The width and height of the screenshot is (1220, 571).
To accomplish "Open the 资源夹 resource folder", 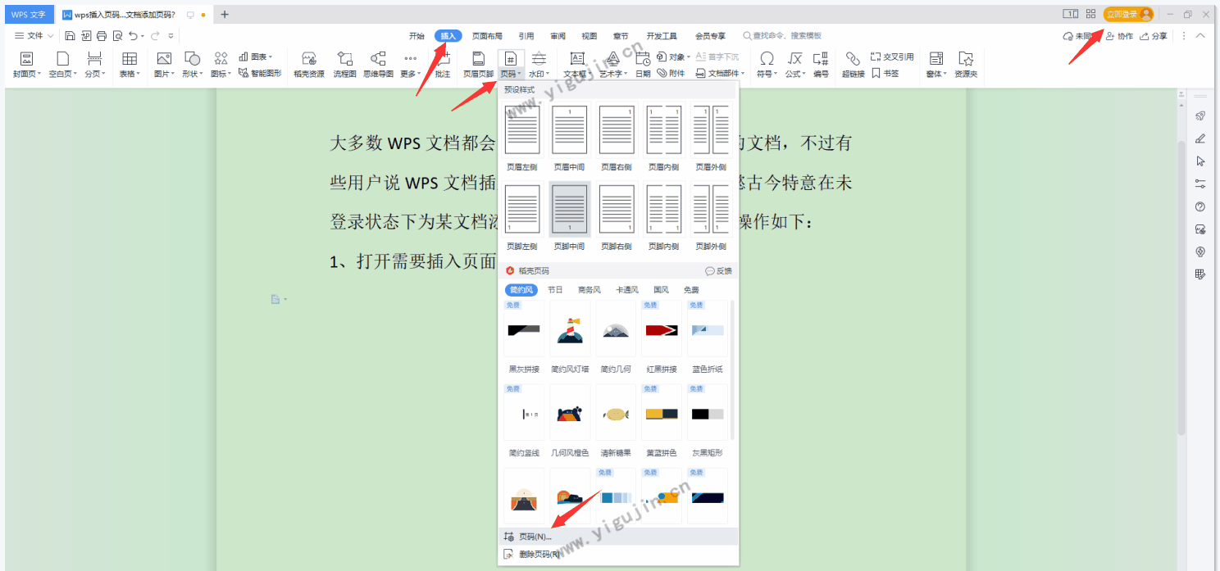I will click(x=966, y=65).
